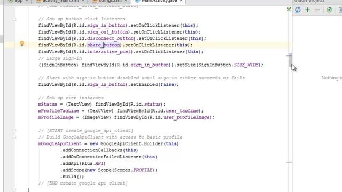Viewport: 342px width, 192px height.
Task: Click user_tagLine resource id
Action: [183, 111]
